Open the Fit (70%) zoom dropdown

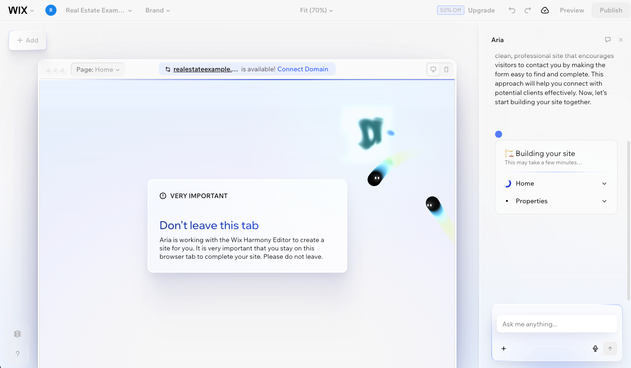(316, 10)
